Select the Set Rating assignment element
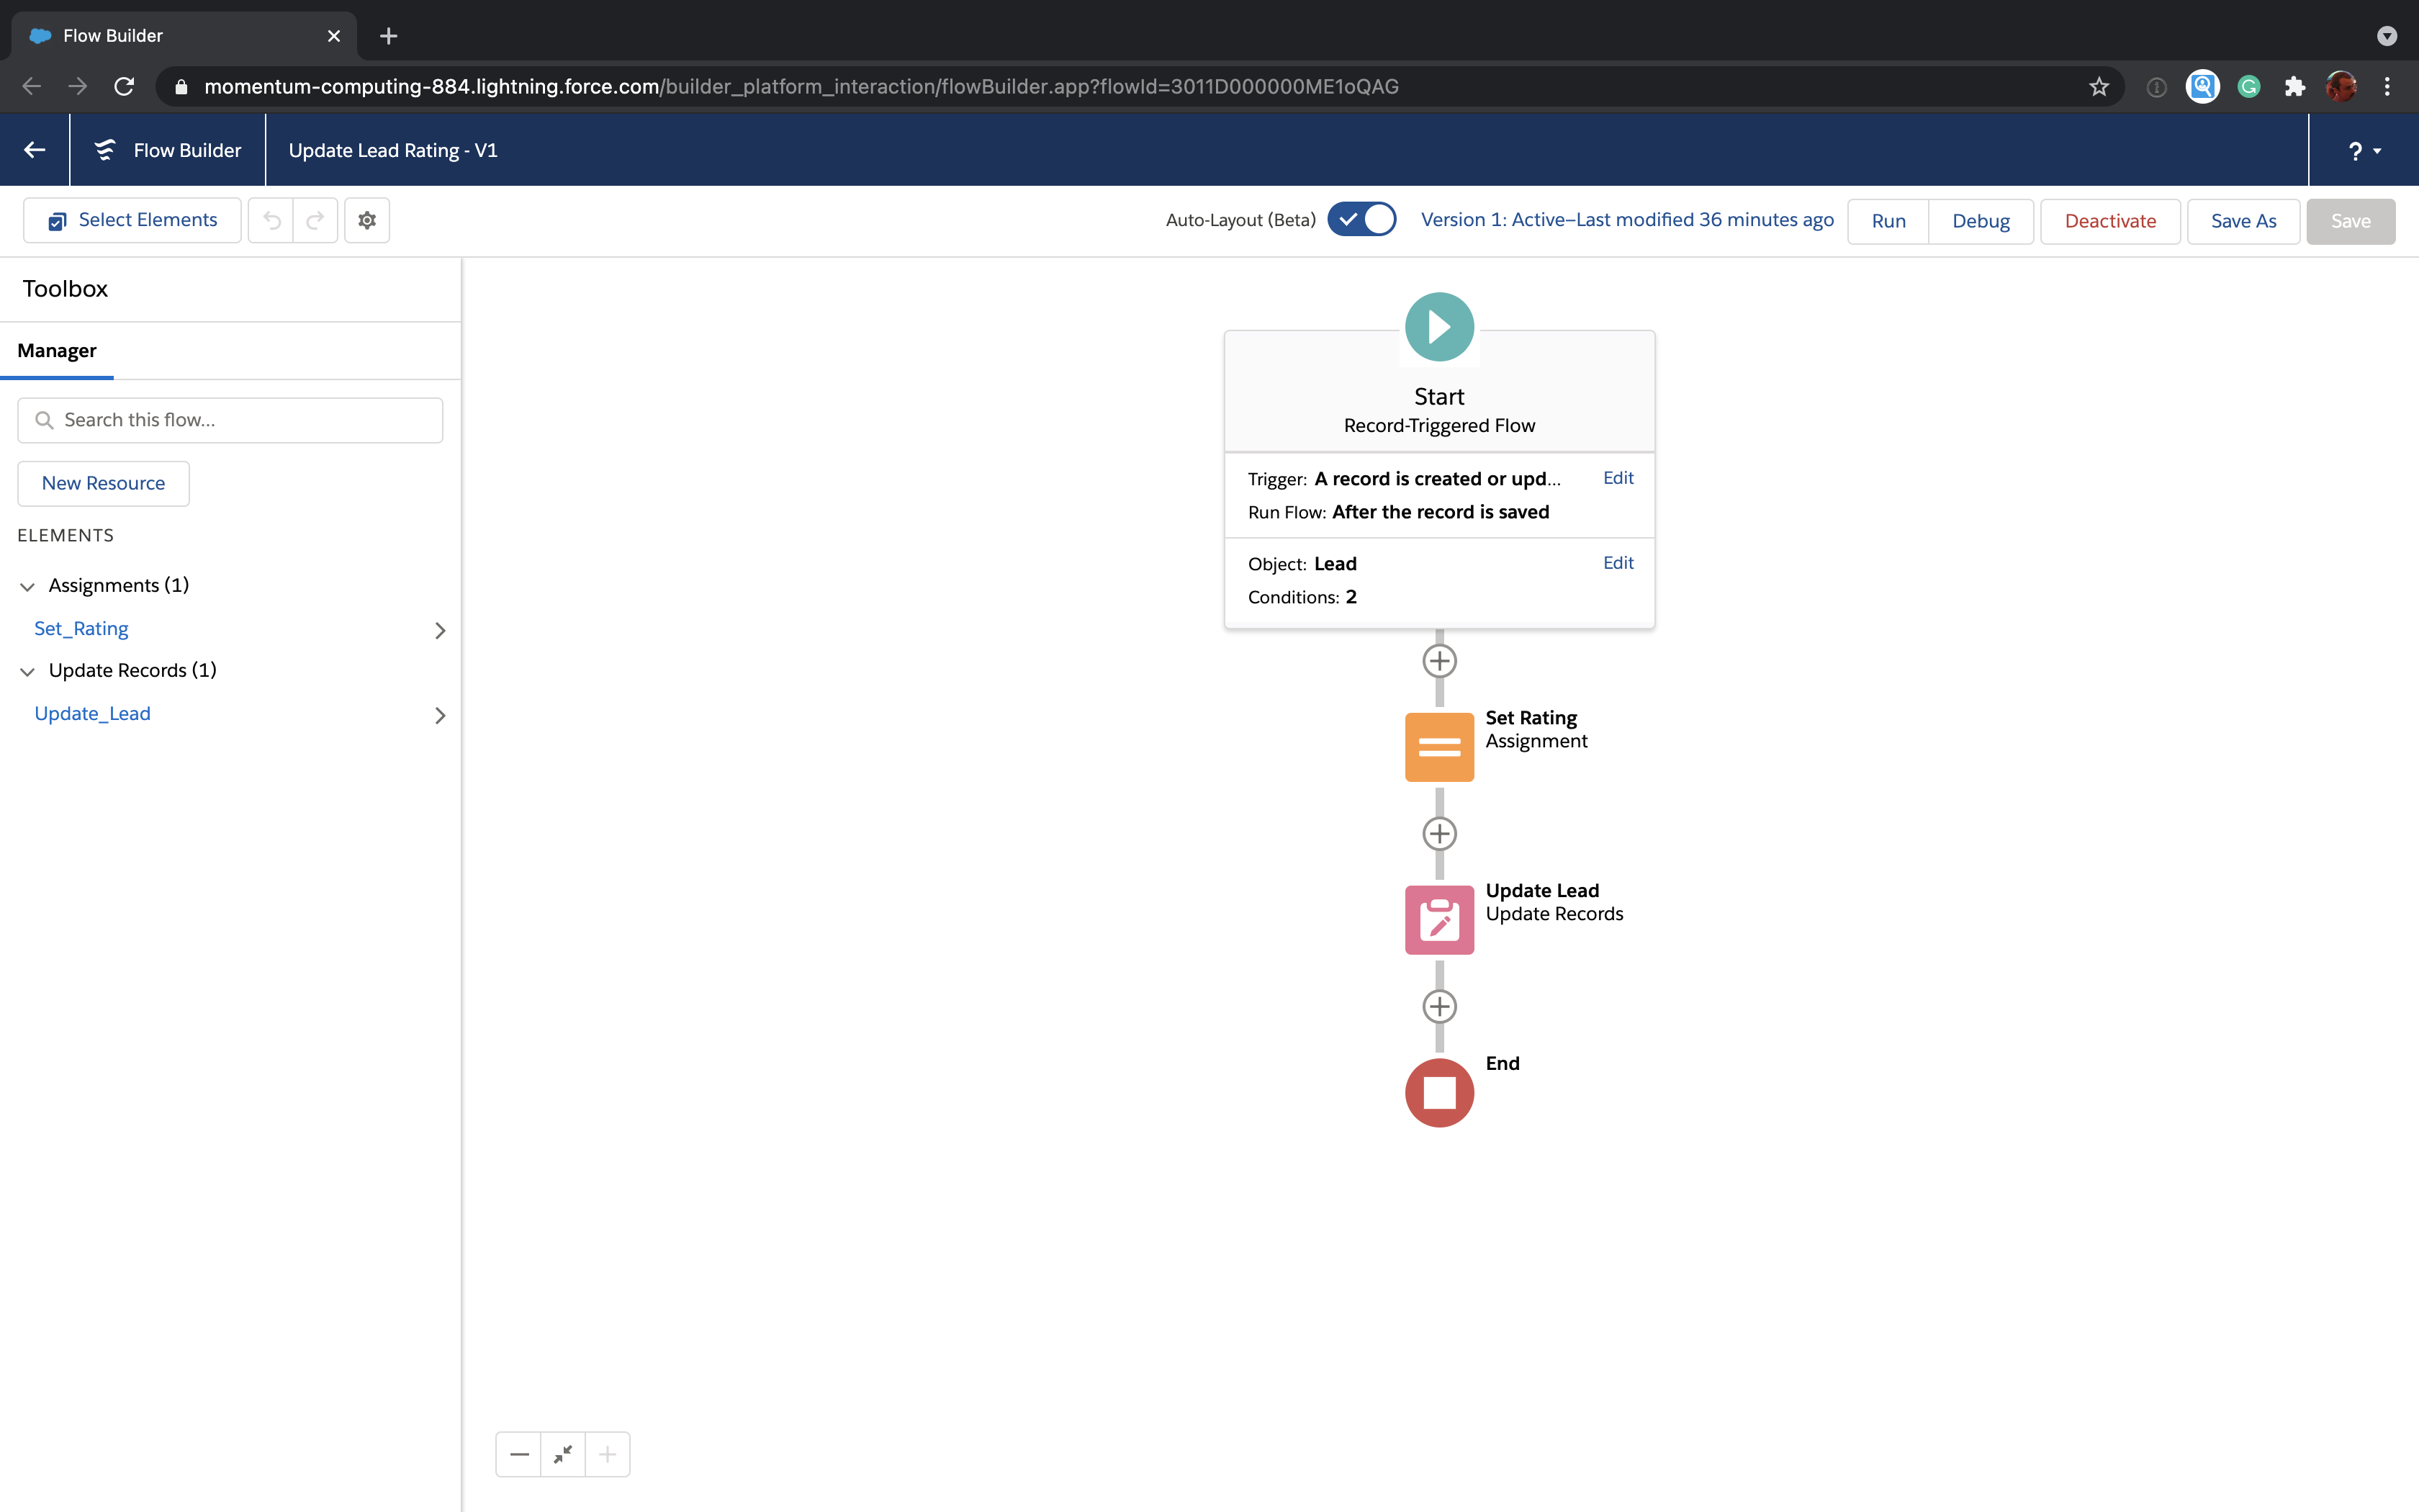Viewport: 2419px width, 1512px height. [x=1438, y=746]
